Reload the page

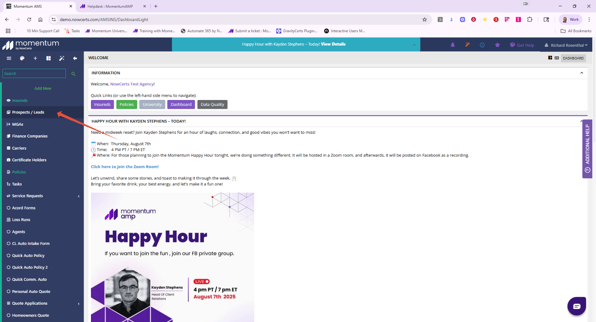click(x=29, y=19)
